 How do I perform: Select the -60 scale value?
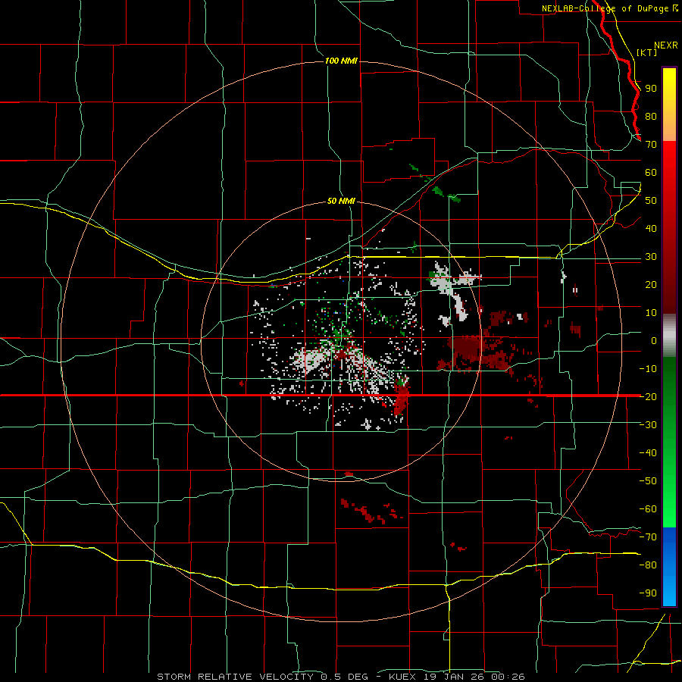(648, 509)
